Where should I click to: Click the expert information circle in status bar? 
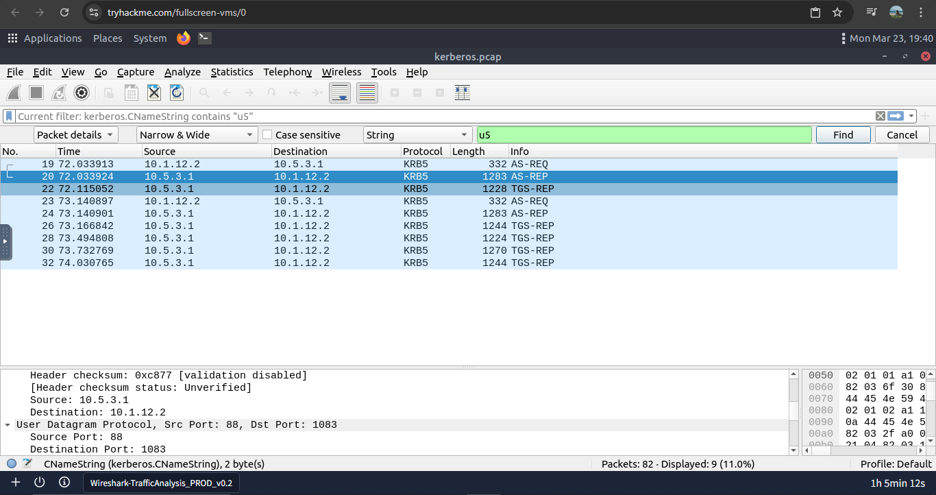tap(12, 464)
